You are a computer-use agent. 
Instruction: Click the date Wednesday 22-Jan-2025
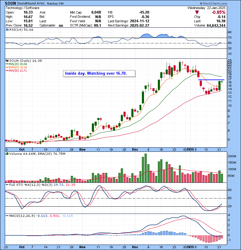(x=207, y=8)
